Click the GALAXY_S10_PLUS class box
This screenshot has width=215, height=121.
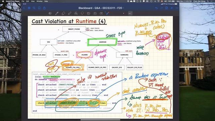(x=134, y=67)
